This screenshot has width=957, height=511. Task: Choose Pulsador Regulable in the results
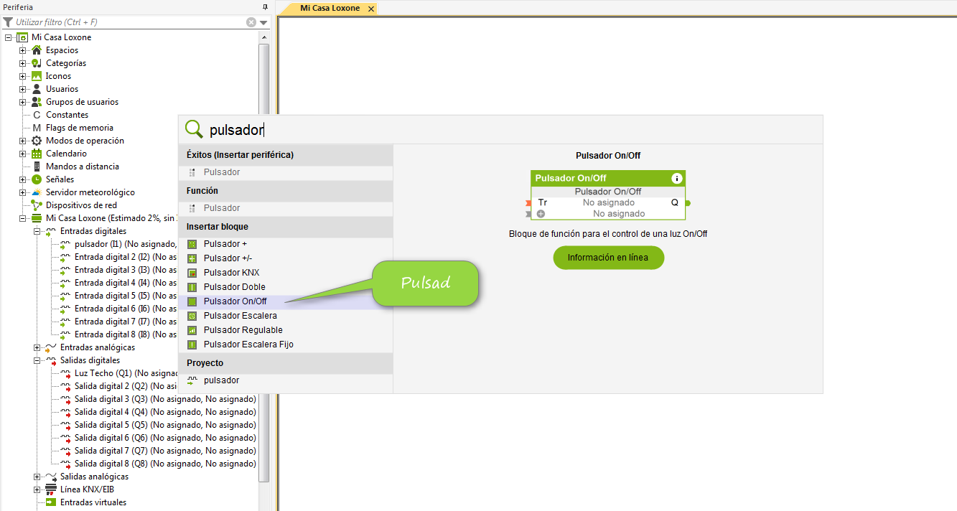click(x=243, y=330)
